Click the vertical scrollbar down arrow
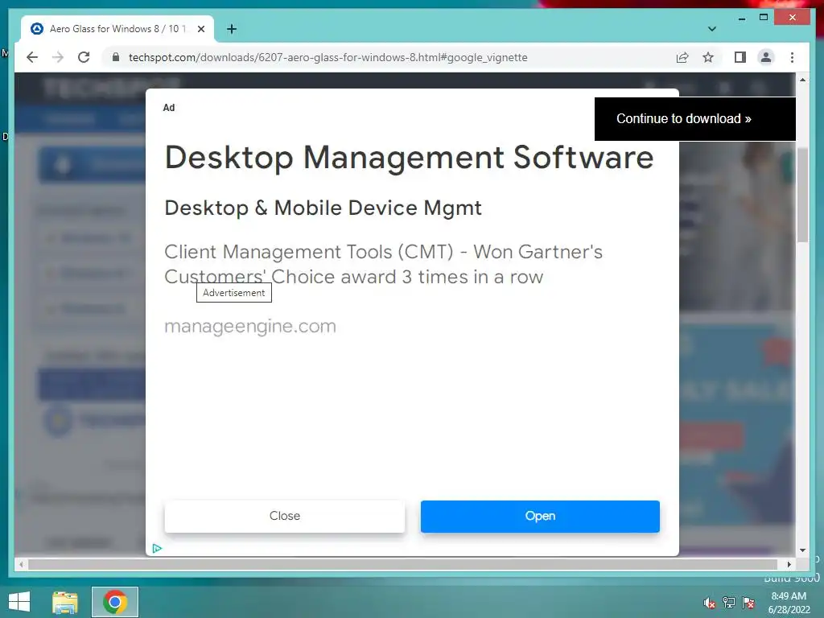The image size is (824, 618). click(802, 550)
